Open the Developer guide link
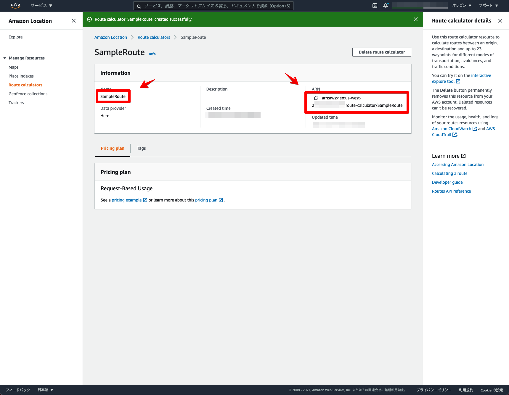This screenshot has height=395, width=509. point(447,182)
